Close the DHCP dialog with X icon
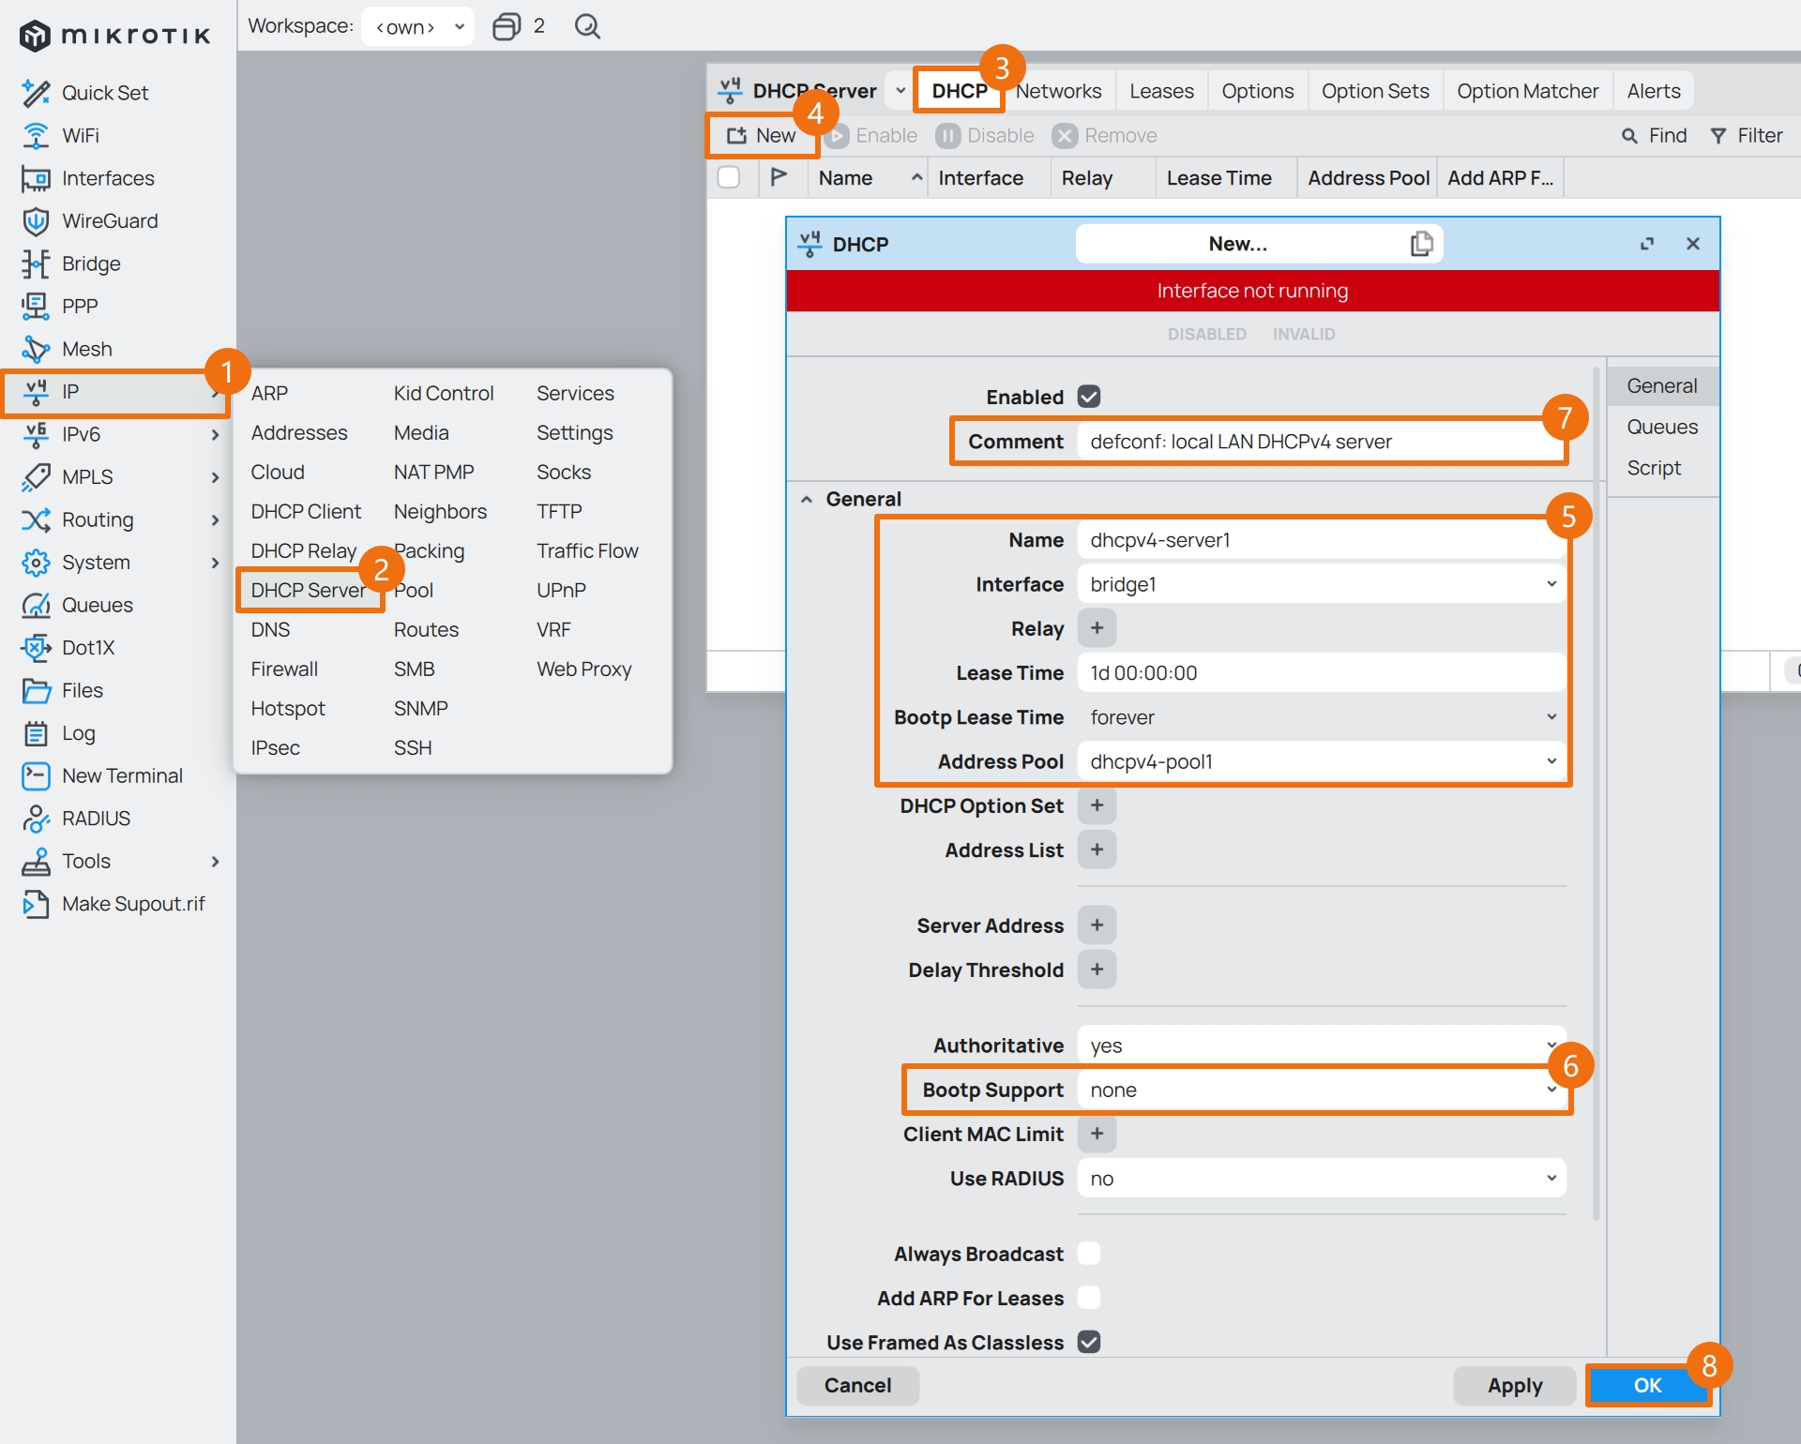Screen dimensions: 1801x1444 tap(1693, 244)
